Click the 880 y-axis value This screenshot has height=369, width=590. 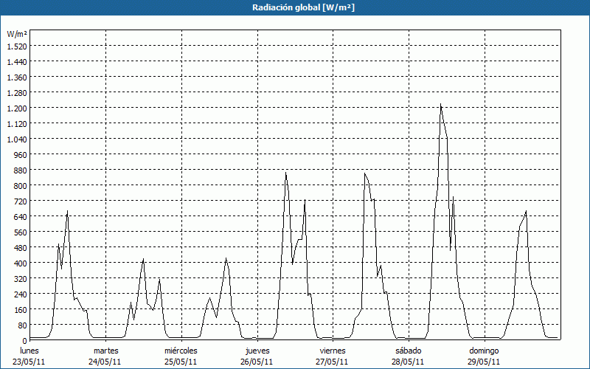tap(21, 170)
